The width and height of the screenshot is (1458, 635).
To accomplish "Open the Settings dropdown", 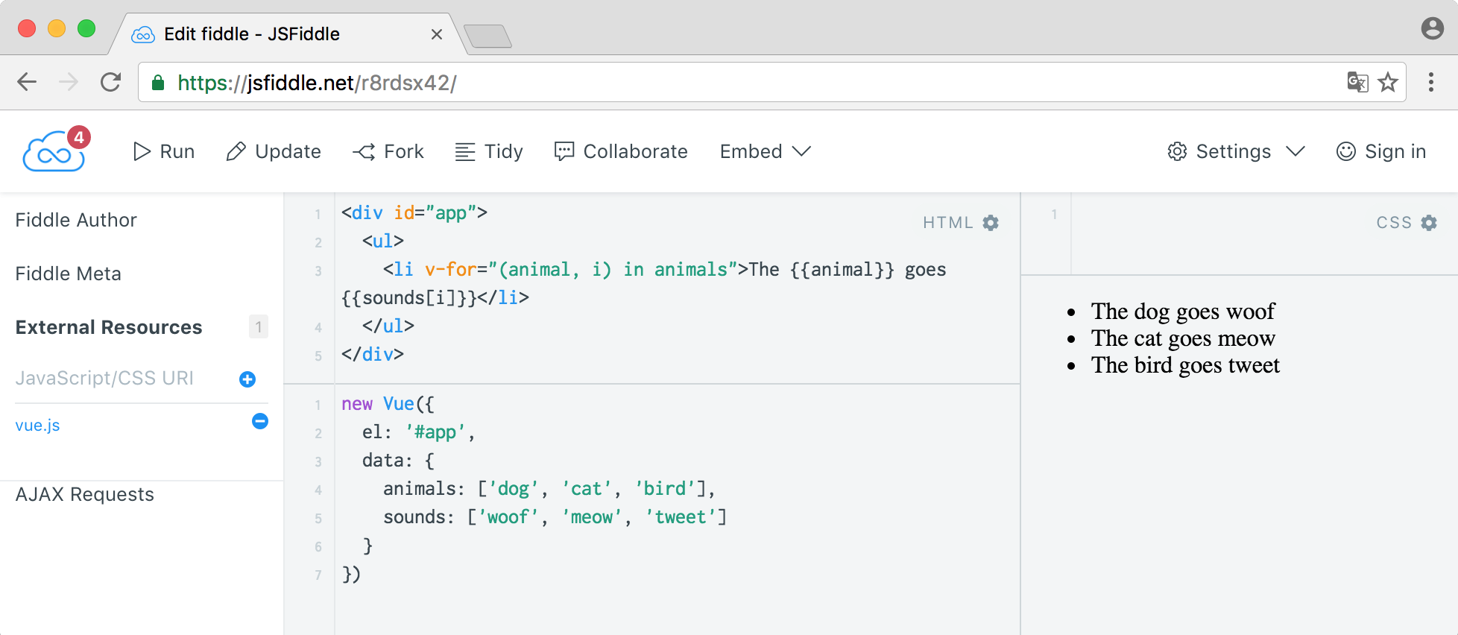I will pyautogui.click(x=1236, y=151).
